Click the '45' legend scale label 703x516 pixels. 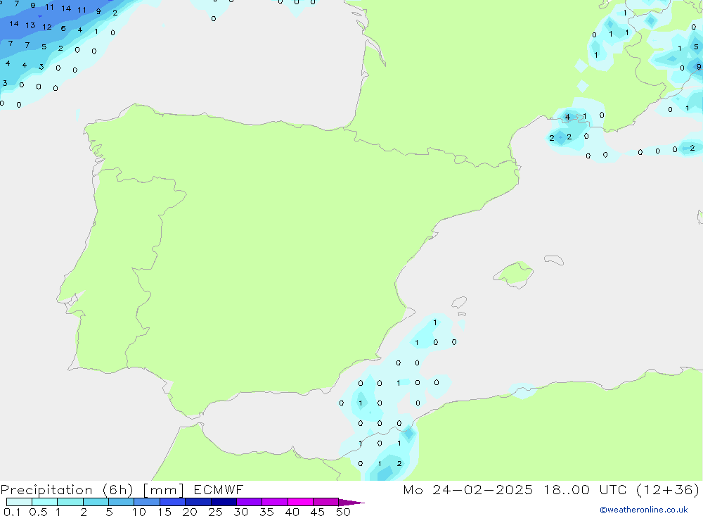pos(318,512)
